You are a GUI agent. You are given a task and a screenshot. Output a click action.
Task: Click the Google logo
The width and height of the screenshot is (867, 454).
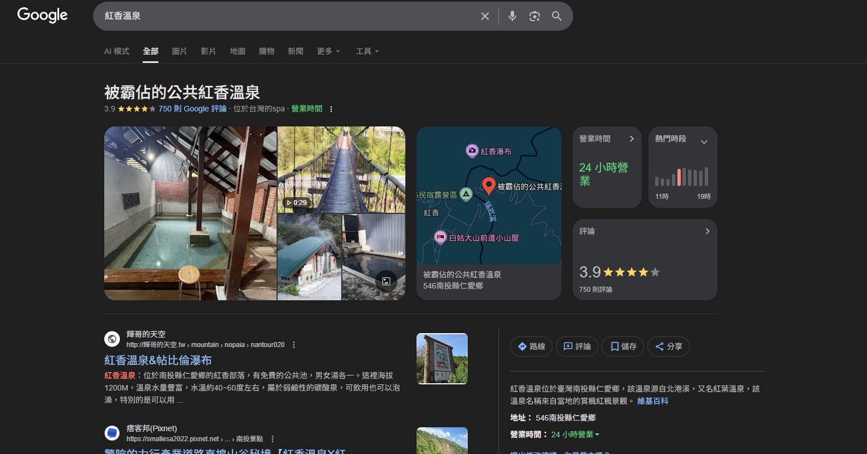click(x=42, y=15)
